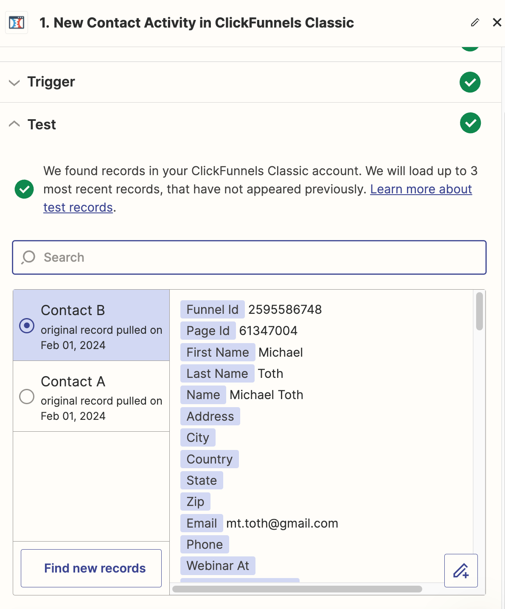505x609 pixels.
Task: Open the Learn more about test records link
Action: [x=421, y=189]
